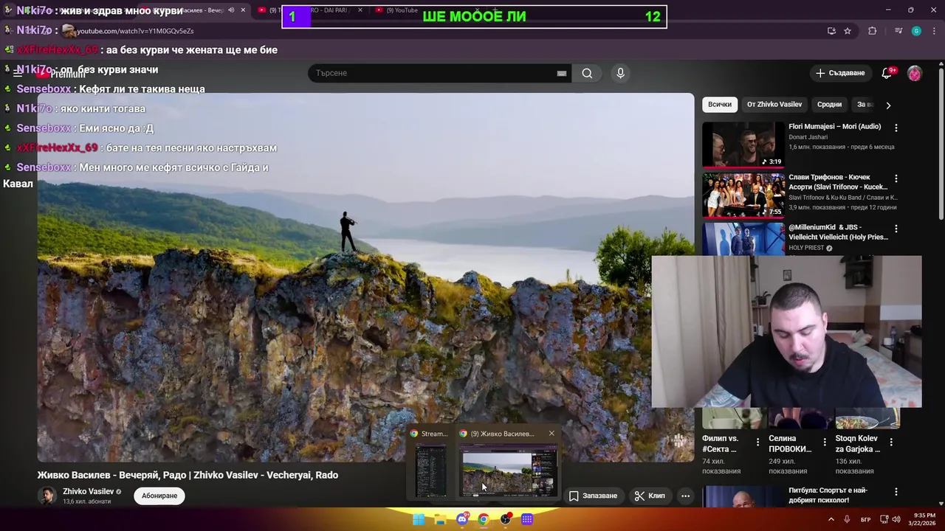945x531 pixels.
Task: Select the От Zhivko Vasilev filter chip
Action: (774, 105)
